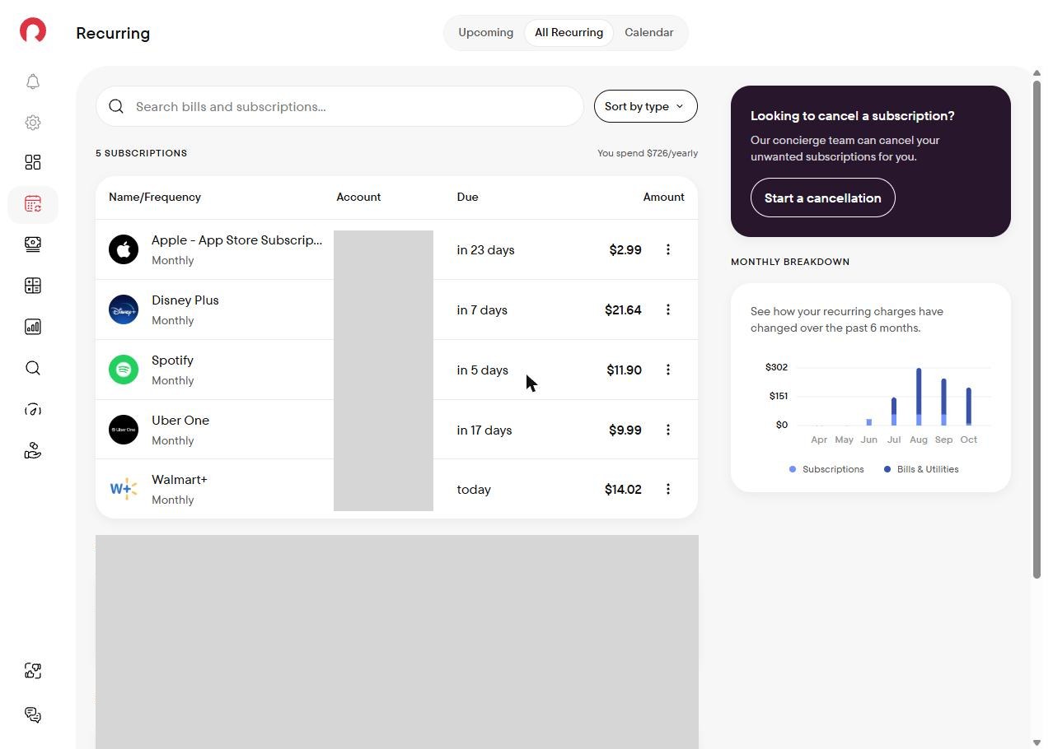Click the Search bills and subscriptions field

click(339, 106)
